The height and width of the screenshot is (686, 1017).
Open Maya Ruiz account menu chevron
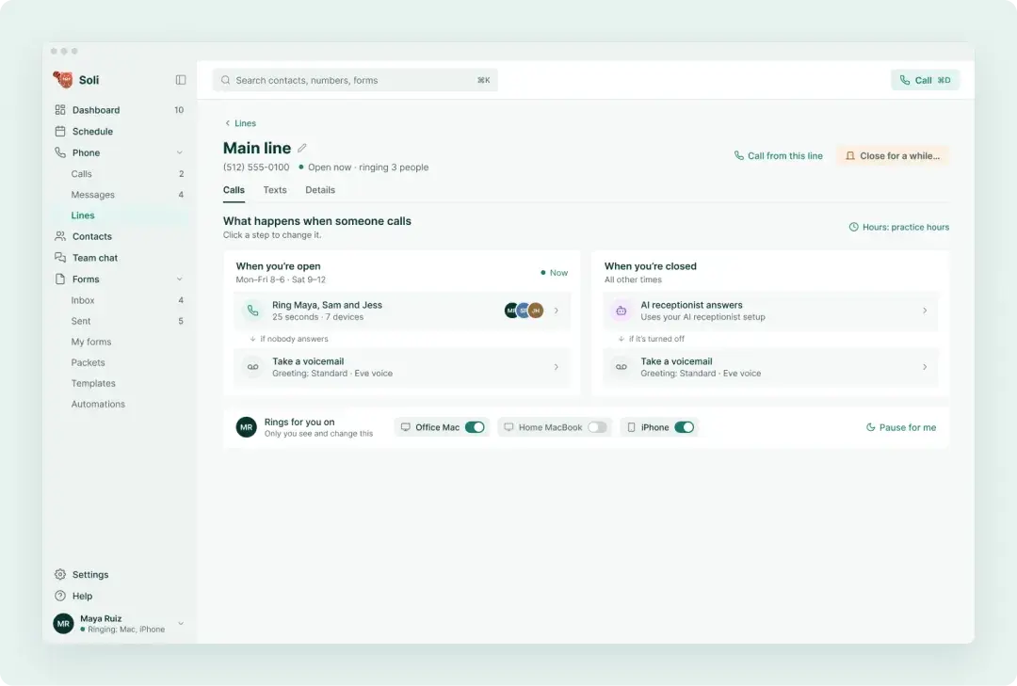tap(181, 623)
